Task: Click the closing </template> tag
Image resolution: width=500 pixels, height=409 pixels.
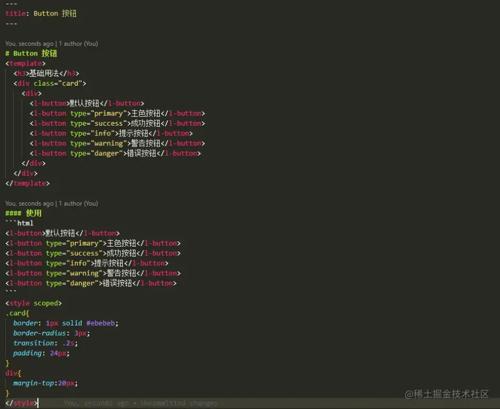Action: tap(27, 183)
